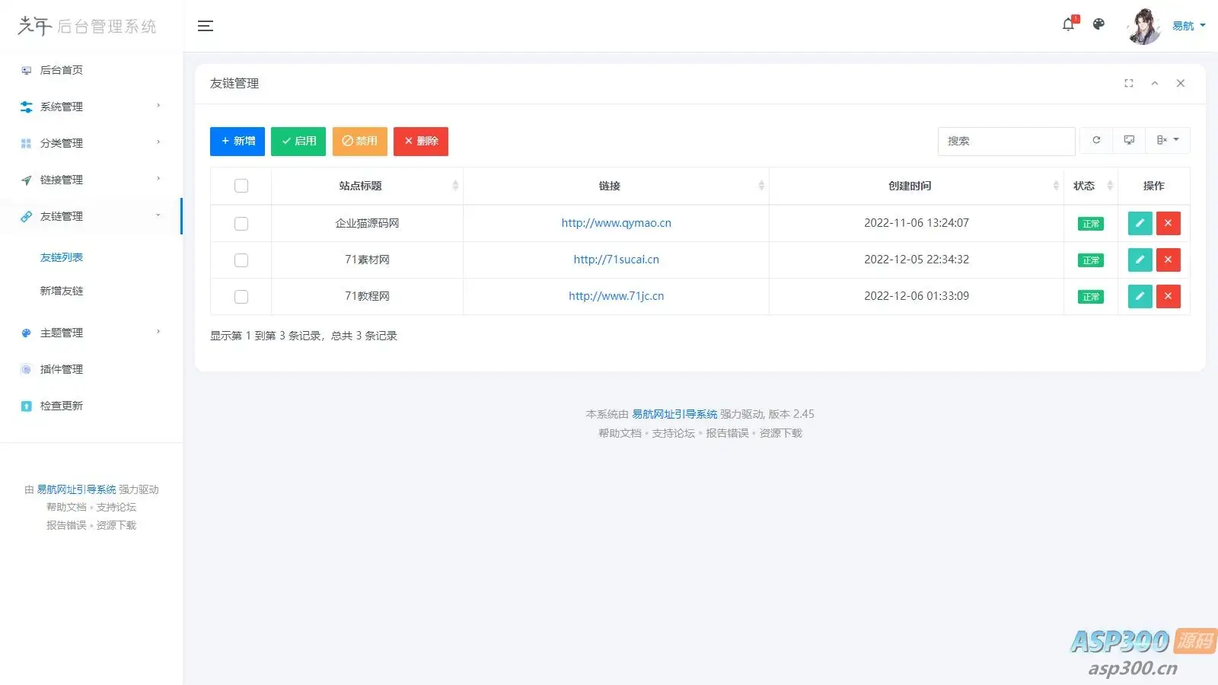Expand 分类管理 sidebar menu
The height and width of the screenshot is (685, 1218).
pyautogui.click(x=91, y=143)
